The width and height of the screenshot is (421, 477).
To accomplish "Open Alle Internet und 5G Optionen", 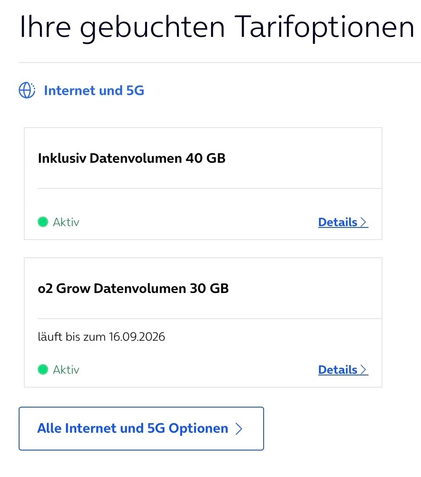I will 141,428.
